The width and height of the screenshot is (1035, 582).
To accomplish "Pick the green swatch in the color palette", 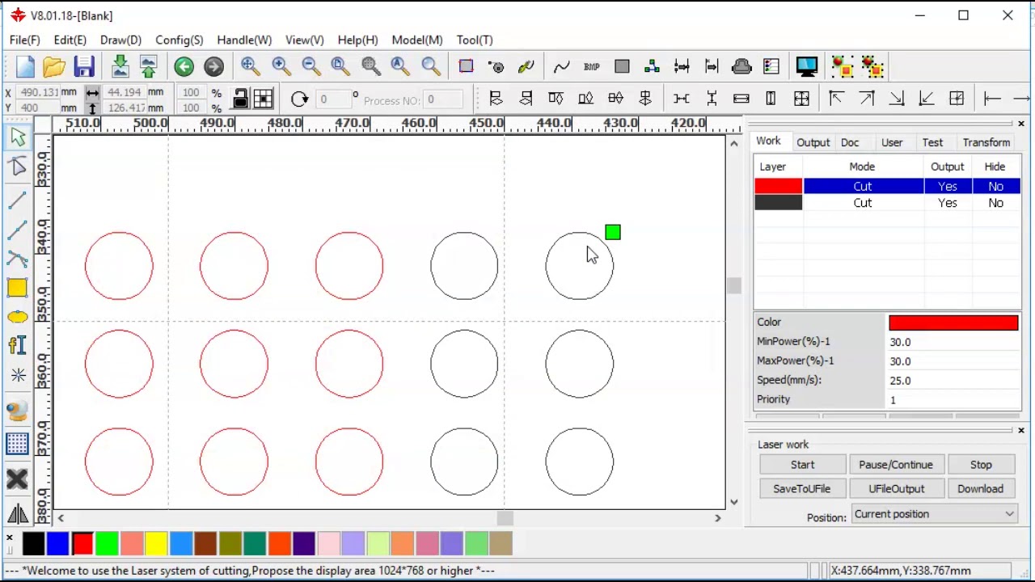I will 107,544.
